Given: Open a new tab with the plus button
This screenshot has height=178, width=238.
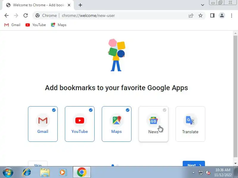Looking at the screenshot, I should pos(80,5).
